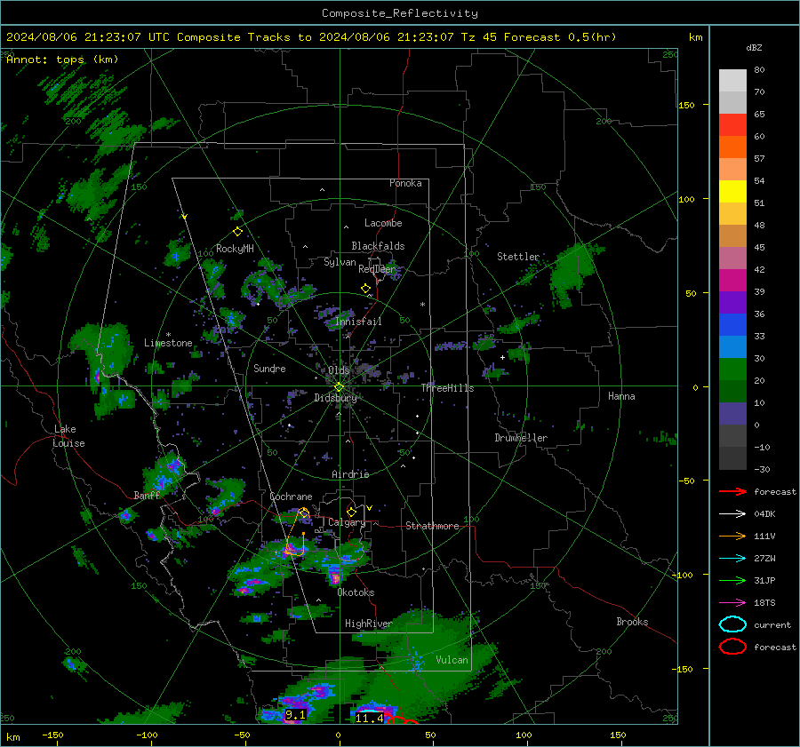The width and height of the screenshot is (800, 747).
Task: Click the storm top label 9.1
Action: pos(295,715)
